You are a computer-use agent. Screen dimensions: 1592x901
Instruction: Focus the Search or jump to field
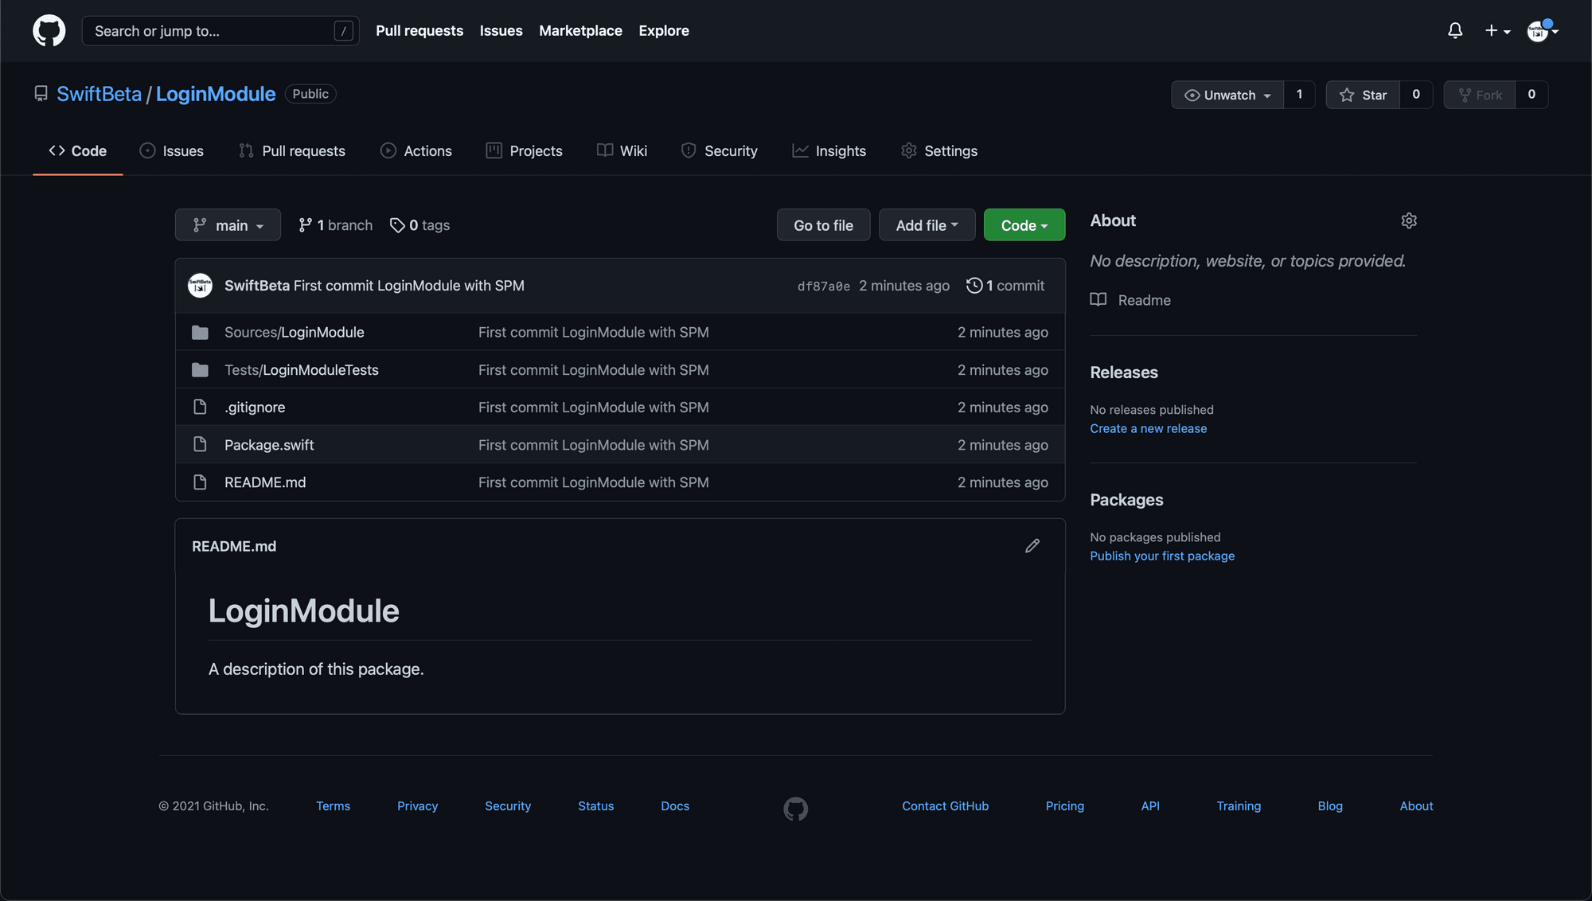pyautogui.click(x=220, y=30)
